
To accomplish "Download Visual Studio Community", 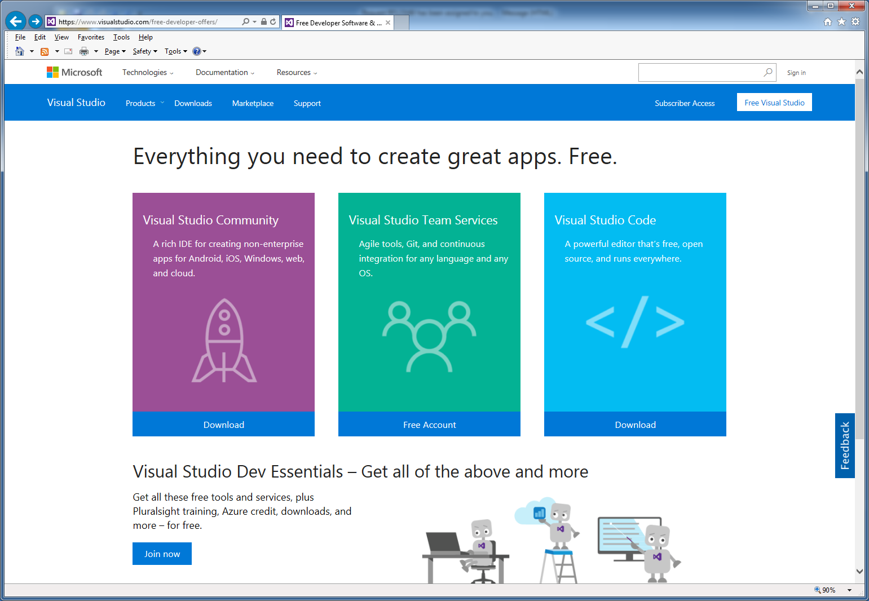I will point(223,425).
